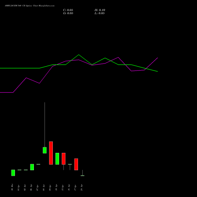Click the peak of the green indicator line
The height and width of the screenshot is (197, 197).
79,55
